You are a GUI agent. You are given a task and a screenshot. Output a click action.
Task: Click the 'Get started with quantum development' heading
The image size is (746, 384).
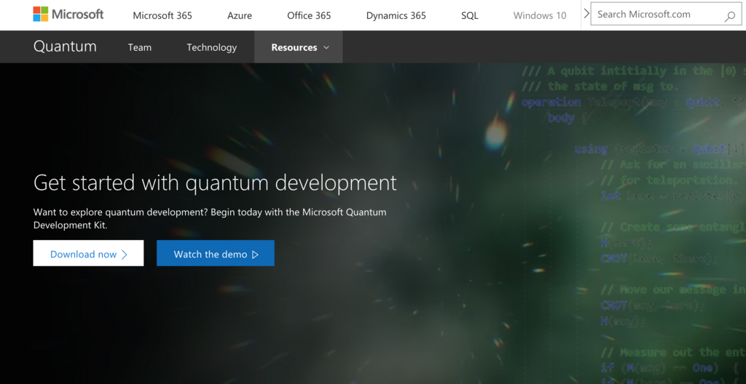click(x=215, y=183)
